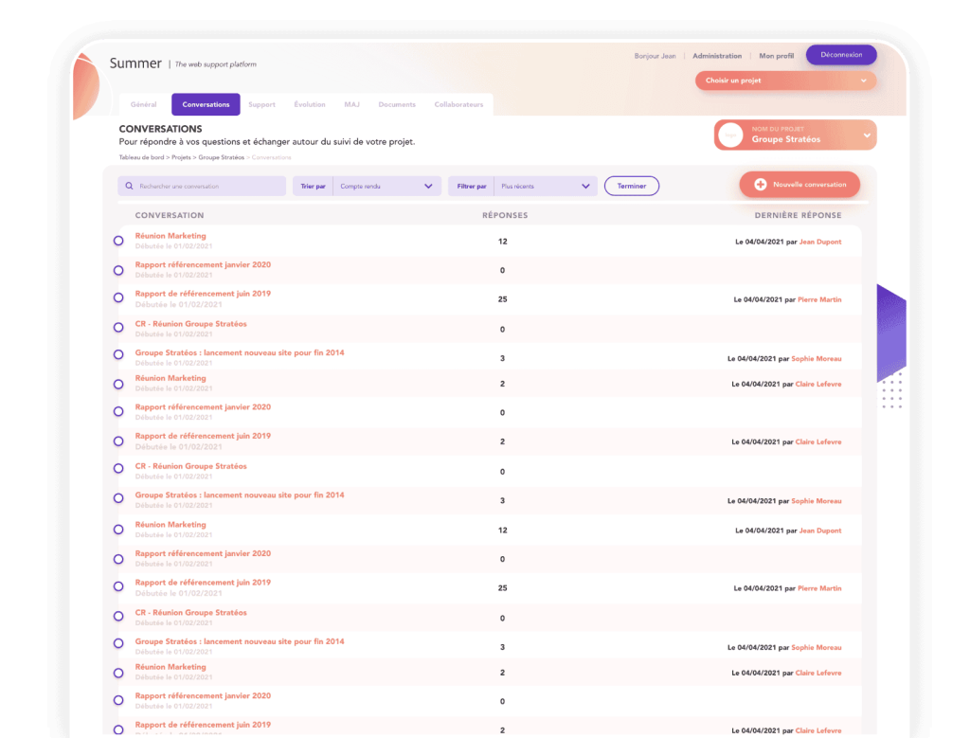Click the Tableau de bord breadcrumb link
The width and height of the screenshot is (970, 738).
click(x=142, y=157)
